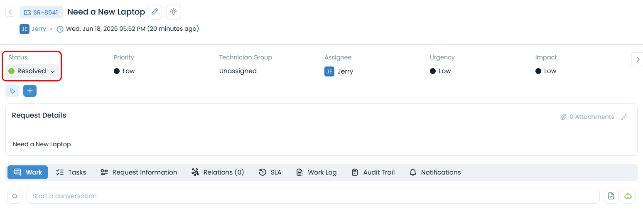This screenshot has width=643, height=219.
Task: Click the search icon beside conversation box
Action: [15, 196]
